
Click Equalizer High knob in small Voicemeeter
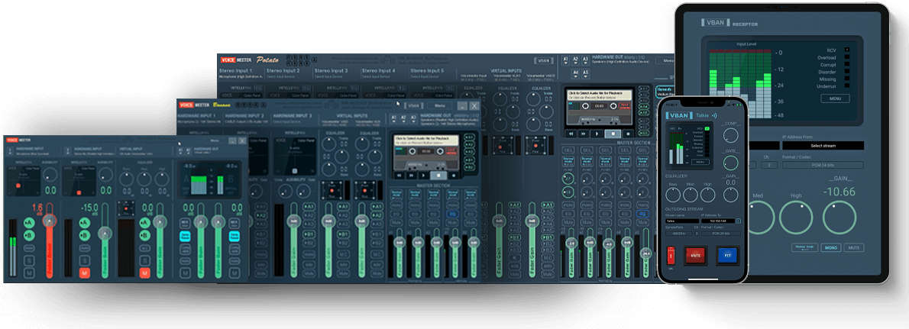click(x=162, y=179)
